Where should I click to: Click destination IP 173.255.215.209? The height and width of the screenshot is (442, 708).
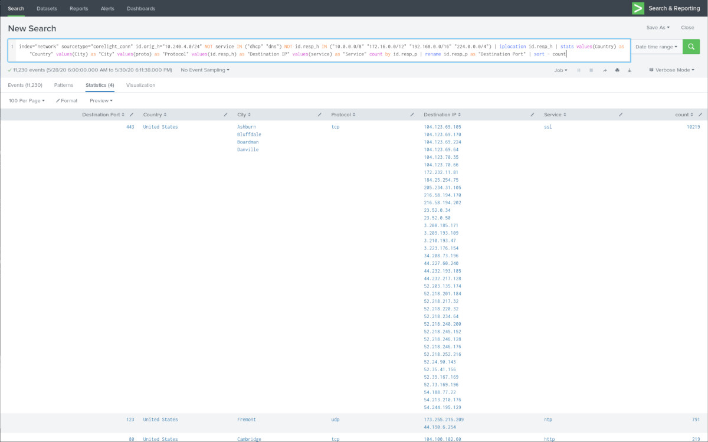[x=442, y=420]
